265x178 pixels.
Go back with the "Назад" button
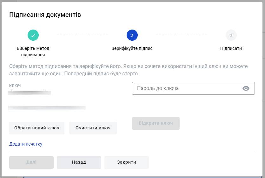[x=79, y=162]
